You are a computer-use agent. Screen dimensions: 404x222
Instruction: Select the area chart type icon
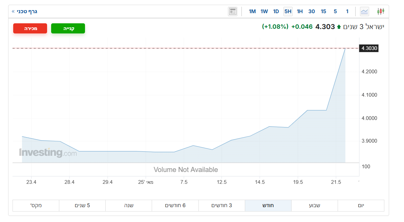click(364, 11)
